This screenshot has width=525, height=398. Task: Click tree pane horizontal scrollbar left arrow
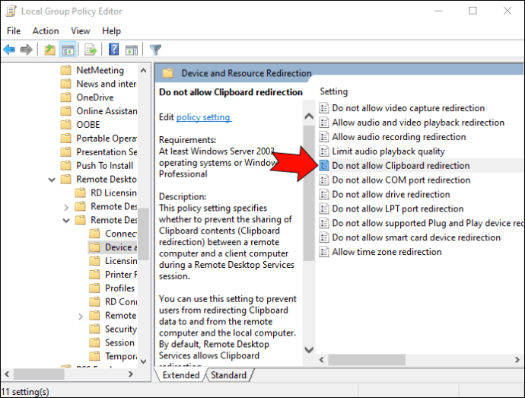click(x=7, y=374)
